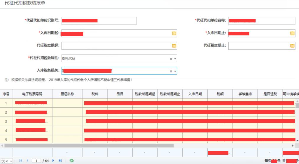Open calendar picker for 代征税款期起
Screen dimensions: 299x164
(174, 46)
